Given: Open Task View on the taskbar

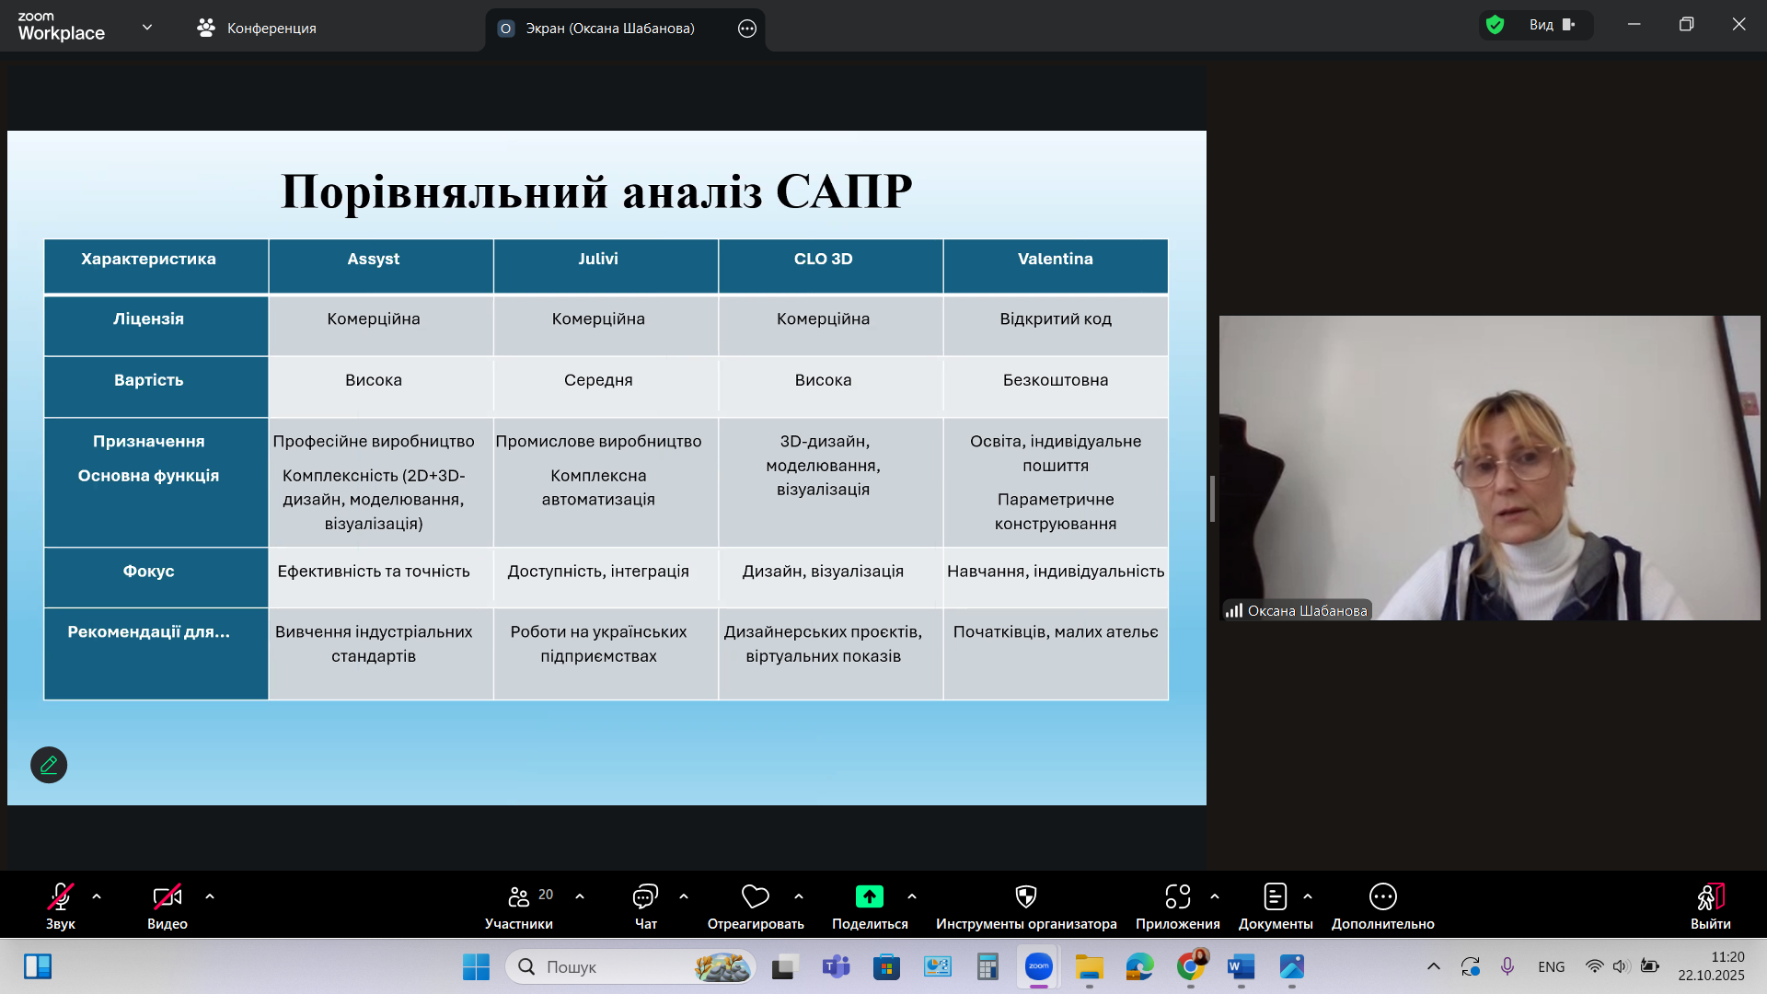Looking at the screenshot, I should [784, 966].
